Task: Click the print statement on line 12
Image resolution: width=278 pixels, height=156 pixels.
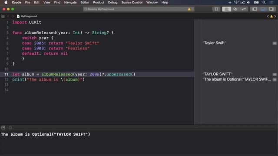Action: 48,80
